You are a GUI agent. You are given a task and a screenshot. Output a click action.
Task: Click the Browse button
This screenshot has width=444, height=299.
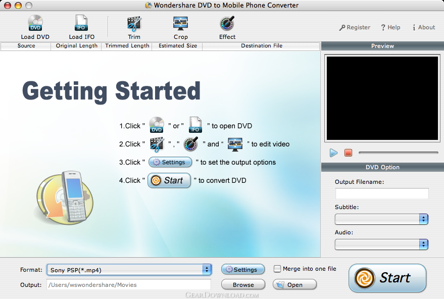(243, 285)
